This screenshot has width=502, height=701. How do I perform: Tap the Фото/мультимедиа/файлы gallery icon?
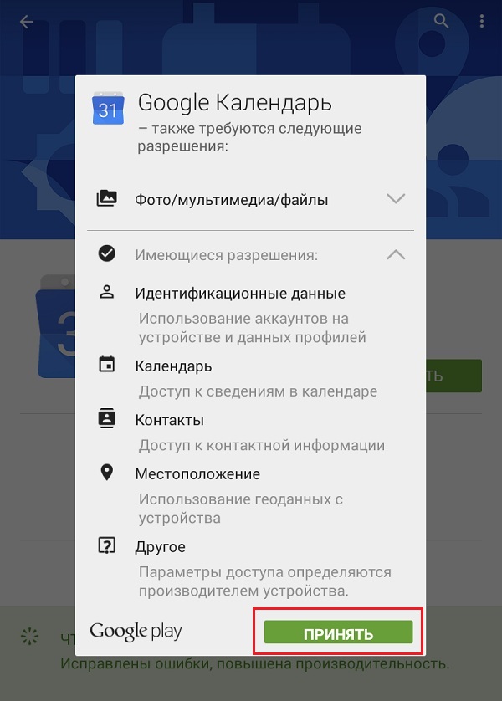pos(107,198)
